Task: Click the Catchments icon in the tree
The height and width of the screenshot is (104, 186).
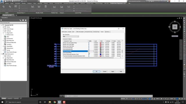Action: 5,38
